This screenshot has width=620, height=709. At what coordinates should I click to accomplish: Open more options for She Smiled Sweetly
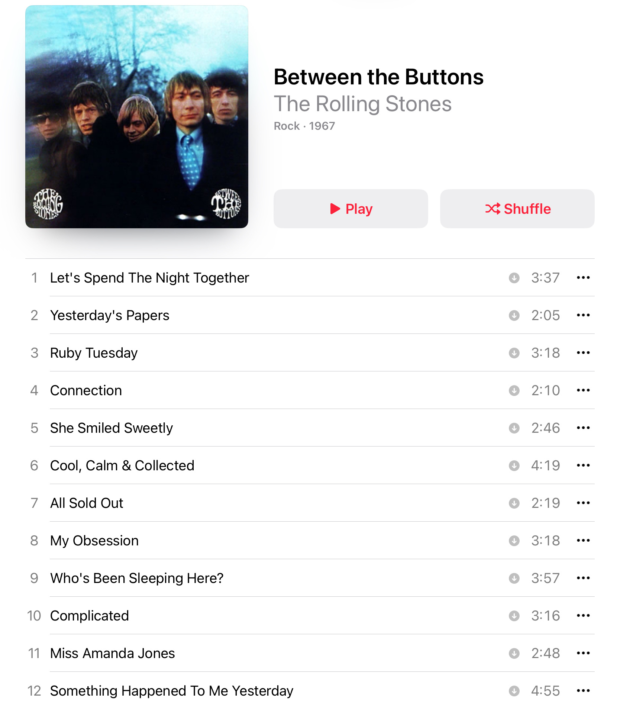click(583, 428)
